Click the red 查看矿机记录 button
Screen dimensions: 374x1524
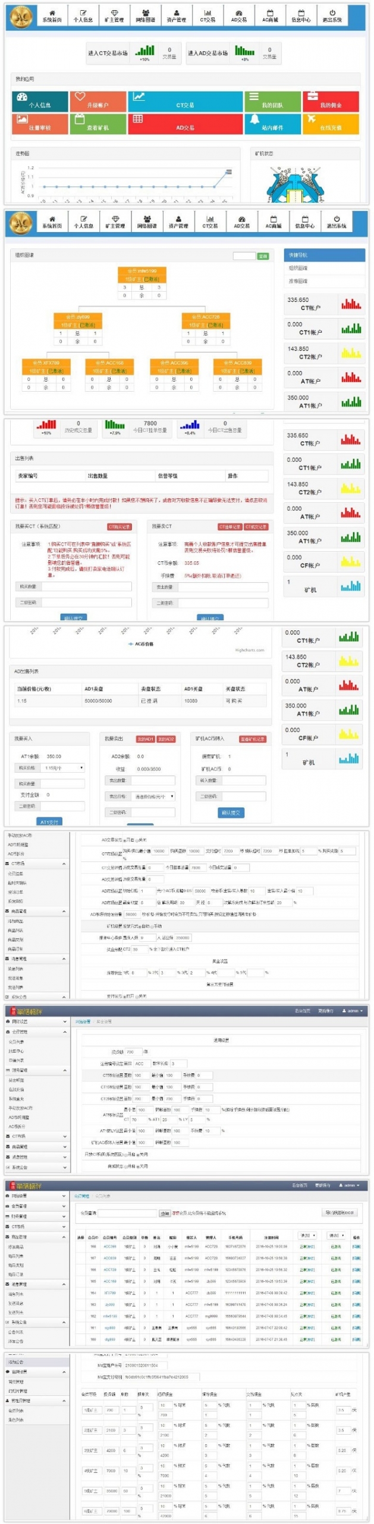click(252, 739)
